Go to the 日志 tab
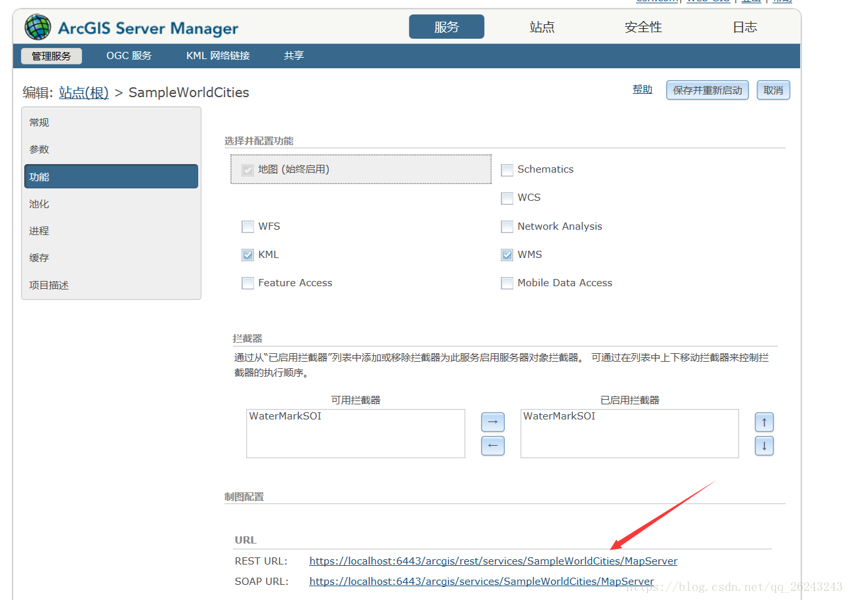The width and height of the screenshot is (850, 600). [745, 27]
